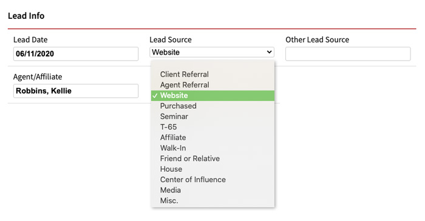Screen dimensions: 425x221
Task: Choose Walk-In lead source
Action: pos(212,148)
